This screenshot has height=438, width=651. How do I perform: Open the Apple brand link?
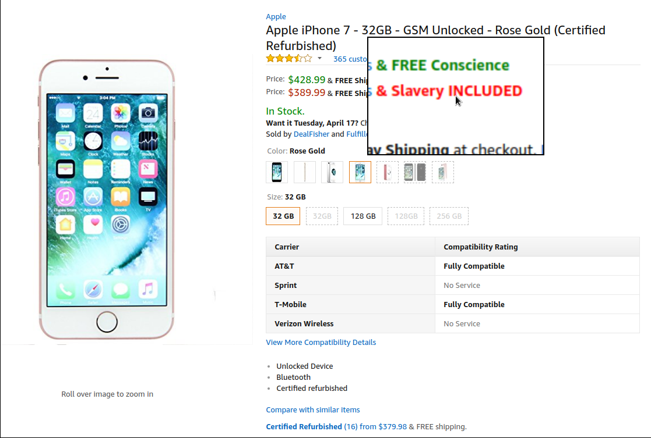pos(276,16)
